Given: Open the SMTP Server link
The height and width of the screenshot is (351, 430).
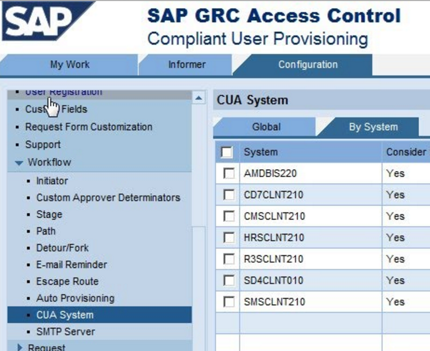Looking at the screenshot, I should 66,332.
